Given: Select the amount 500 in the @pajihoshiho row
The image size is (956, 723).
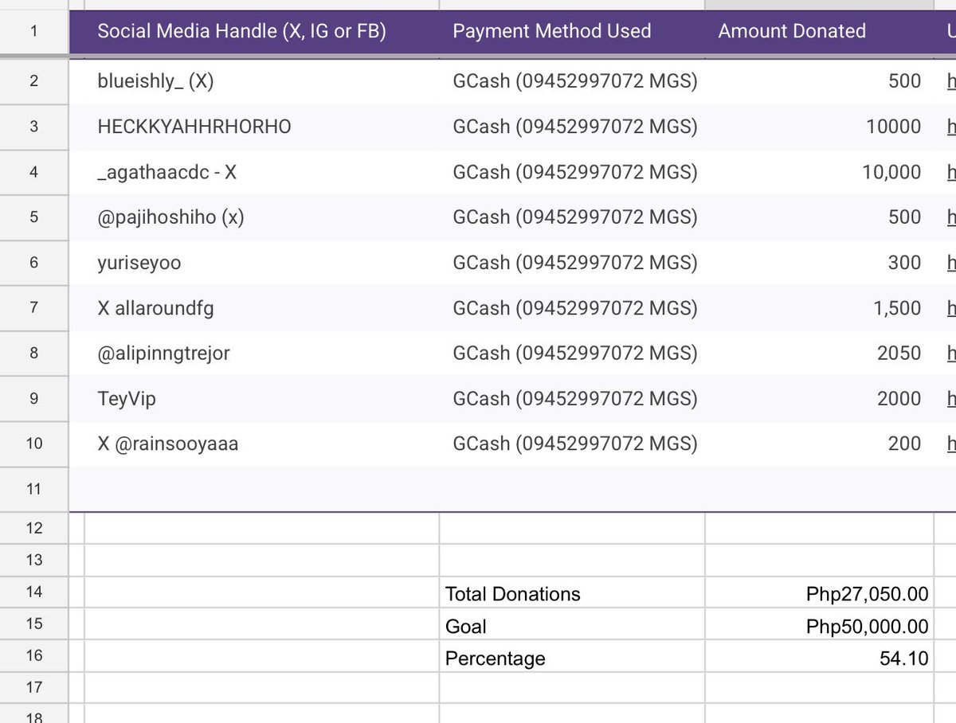Looking at the screenshot, I should (x=819, y=217).
